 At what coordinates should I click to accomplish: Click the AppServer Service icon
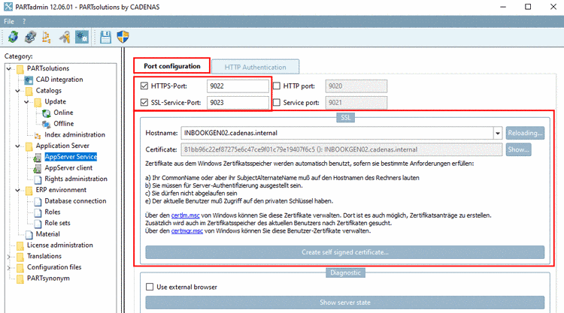(x=38, y=157)
